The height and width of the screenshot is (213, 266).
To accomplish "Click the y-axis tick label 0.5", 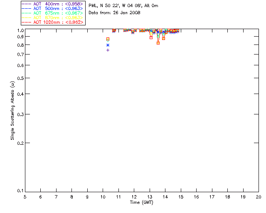I will [x=20, y=78].
